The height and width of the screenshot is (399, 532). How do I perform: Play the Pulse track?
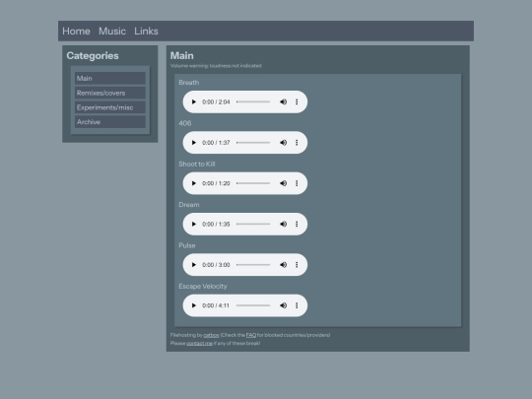point(194,265)
